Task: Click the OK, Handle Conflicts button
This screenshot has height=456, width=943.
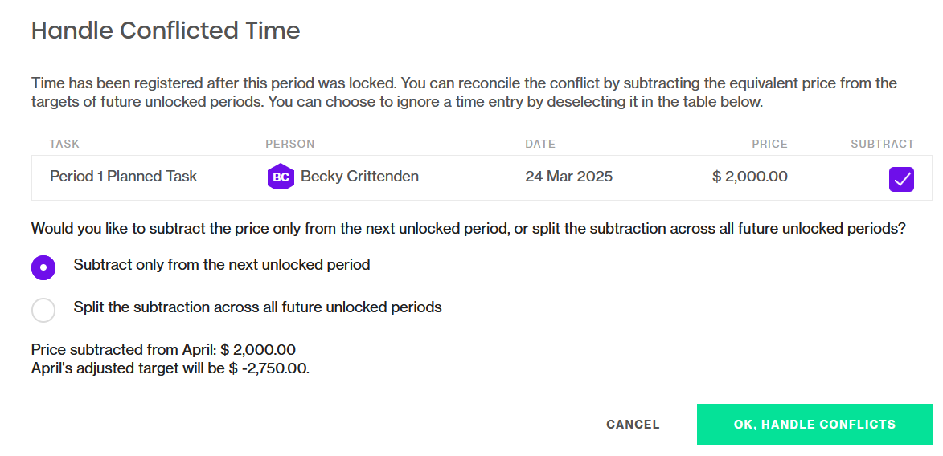Action: coord(814,424)
